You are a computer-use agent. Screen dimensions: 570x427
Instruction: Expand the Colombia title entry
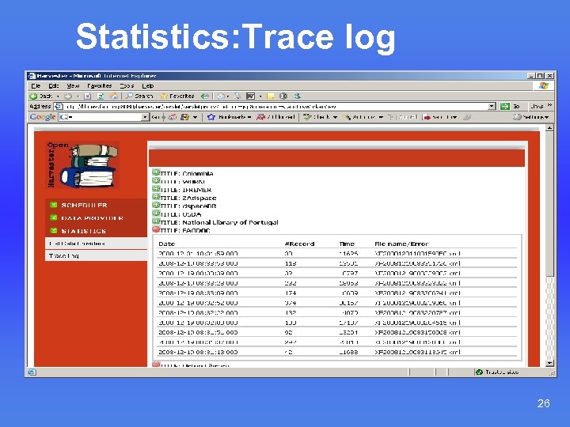tap(156, 172)
